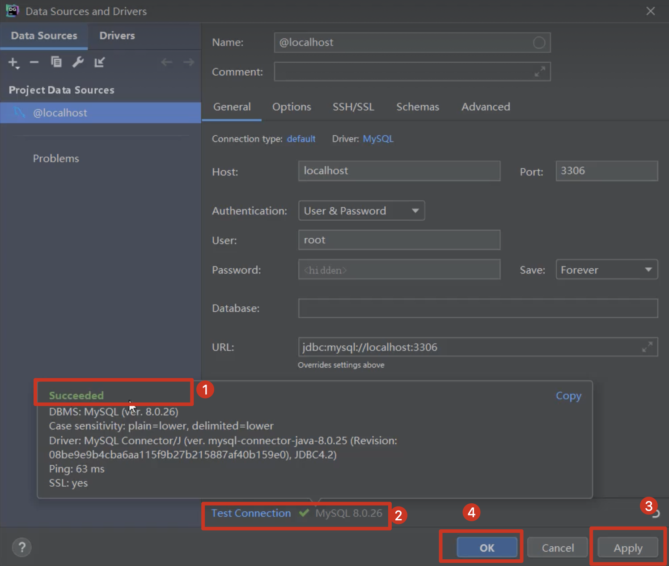Click the Cancel button

(558, 547)
